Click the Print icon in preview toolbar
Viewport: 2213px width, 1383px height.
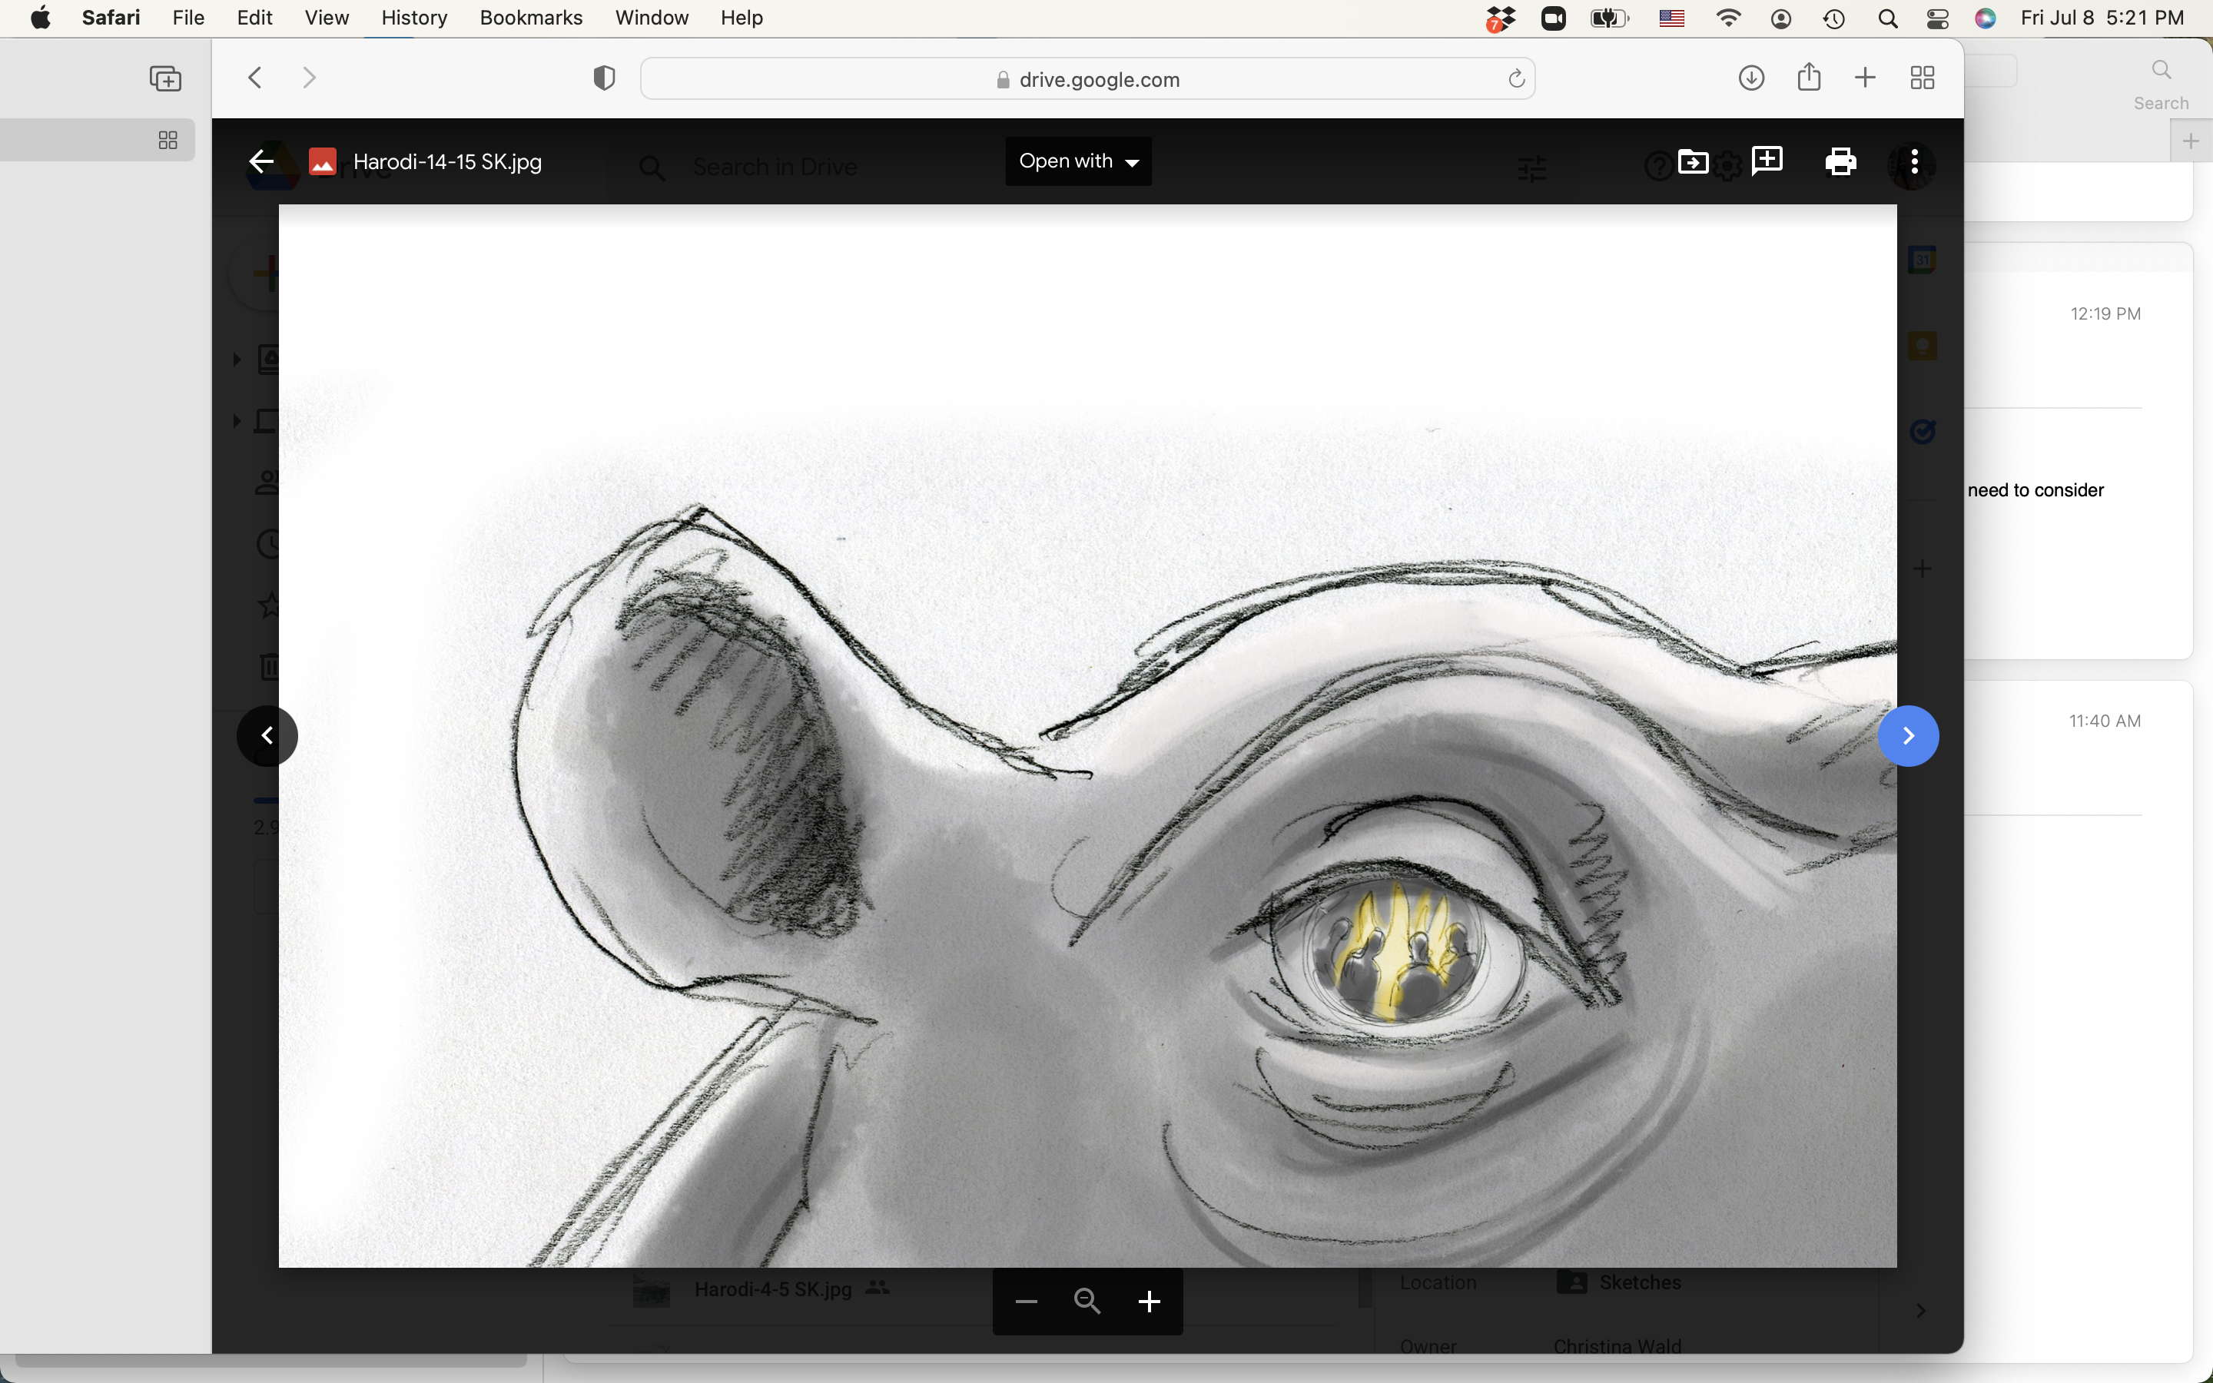point(1840,162)
